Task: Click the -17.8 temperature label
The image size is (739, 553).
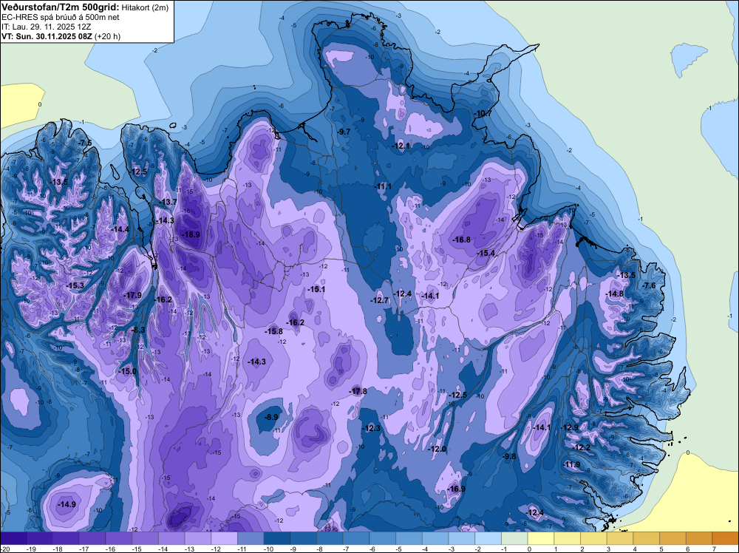Action: (358, 391)
